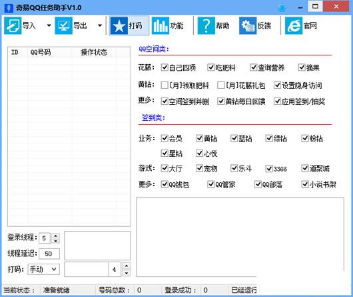Image resolution: width=353 pixels, height=297 pixels.
Task: Toggle the 查询营养 checkbox
Action: pyautogui.click(x=254, y=67)
